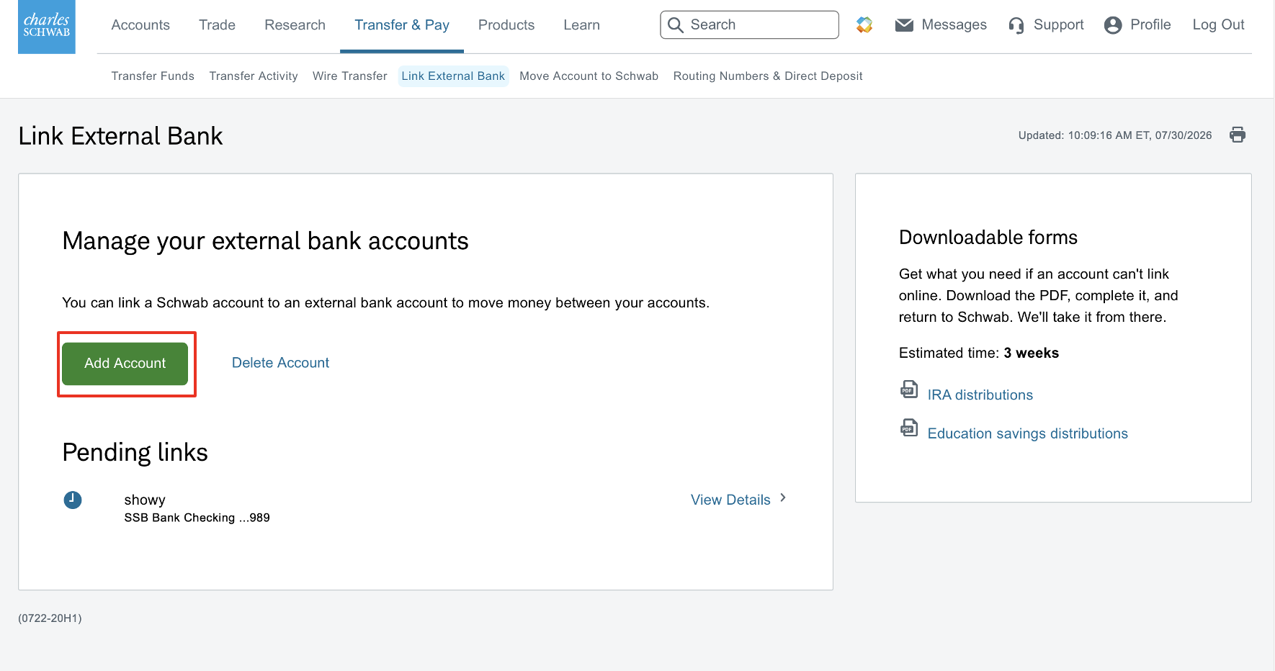Open Move Account to Schwab
Screen dimensions: 1275x671
click(589, 76)
